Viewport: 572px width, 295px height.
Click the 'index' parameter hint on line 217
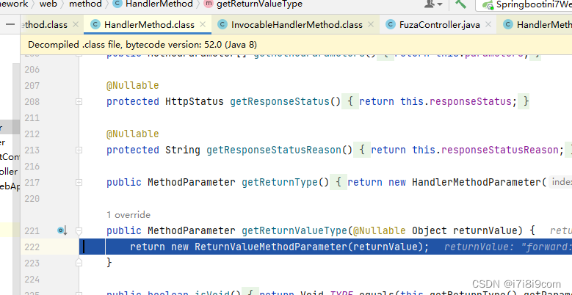coord(561,182)
